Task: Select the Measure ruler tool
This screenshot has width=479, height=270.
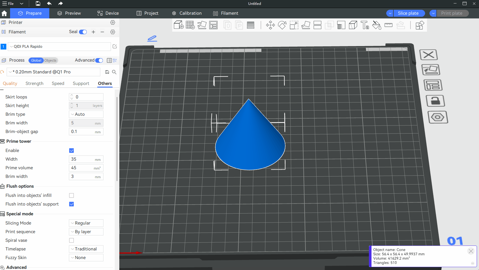Action: [x=388, y=25]
